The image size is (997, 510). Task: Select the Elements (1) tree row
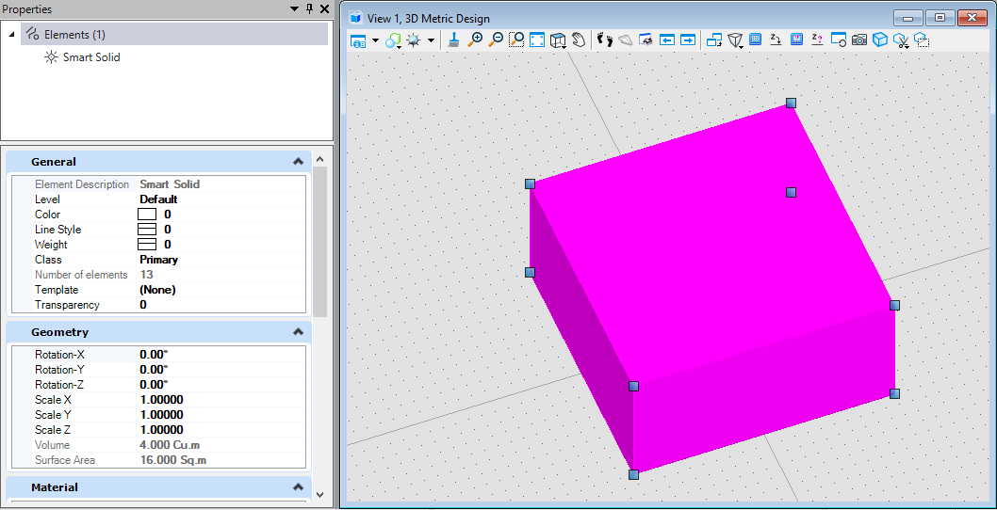(x=174, y=34)
